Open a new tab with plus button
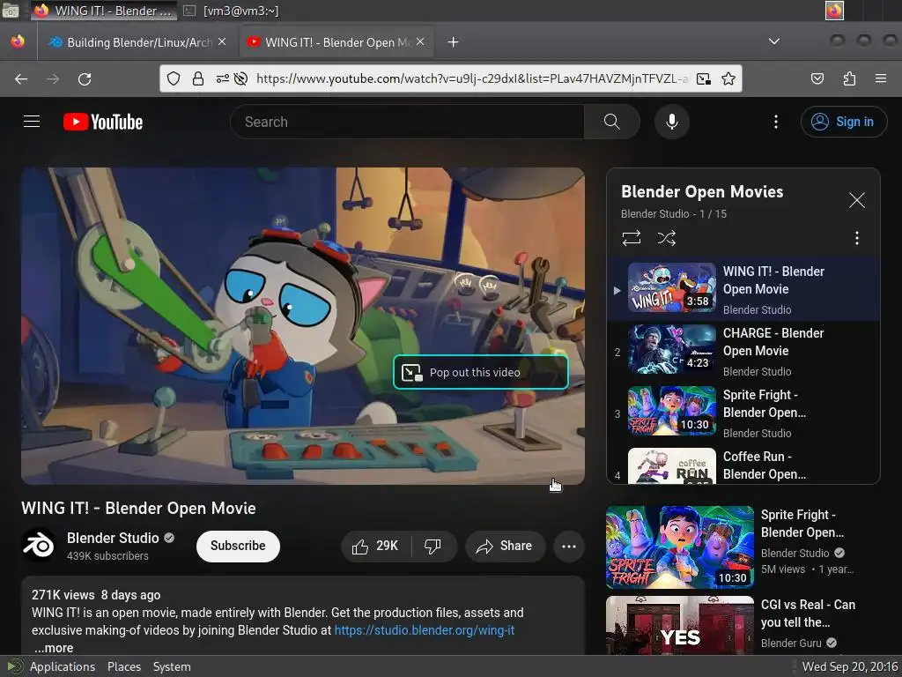Screen dimensions: 902x677 click(454, 42)
